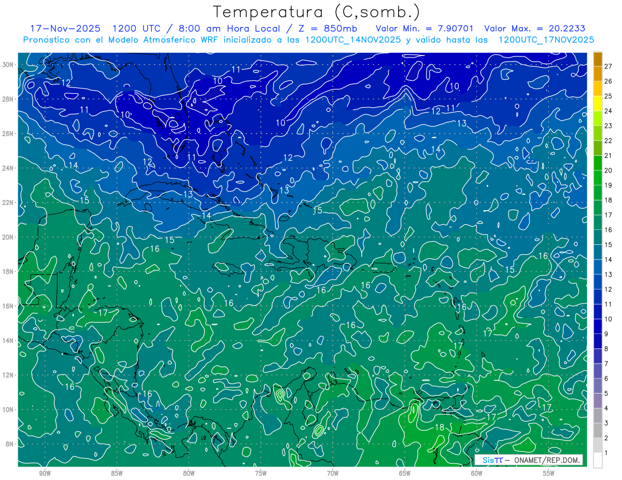Click the date '17-Nov-2025' in the header
This screenshot has height=480, width=622.
65,28
